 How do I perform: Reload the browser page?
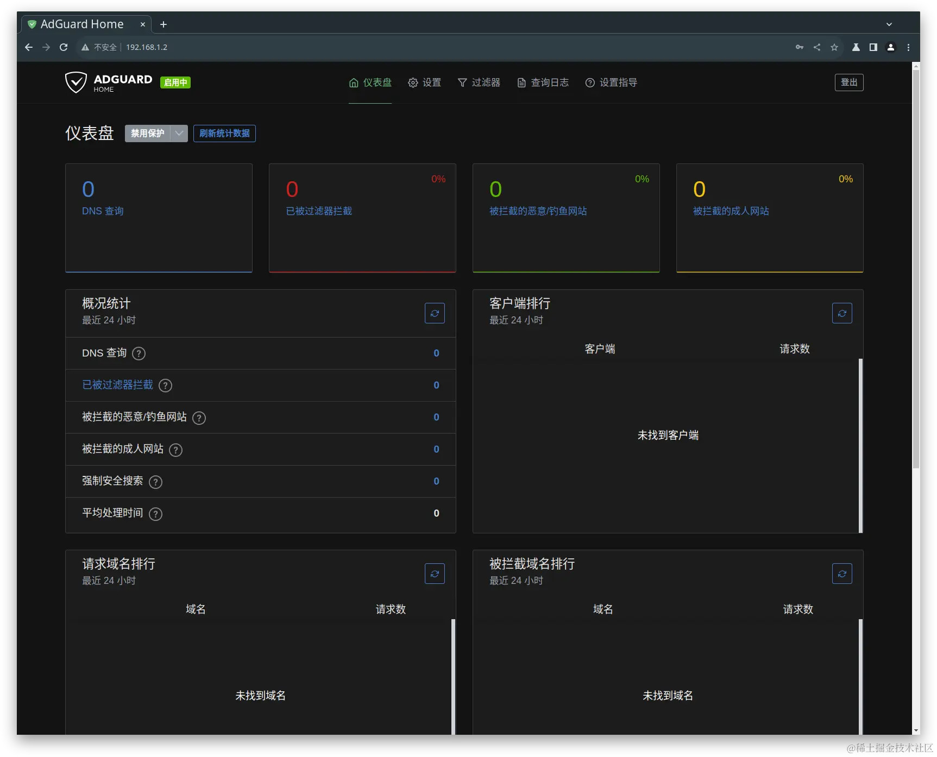[64, 47]
